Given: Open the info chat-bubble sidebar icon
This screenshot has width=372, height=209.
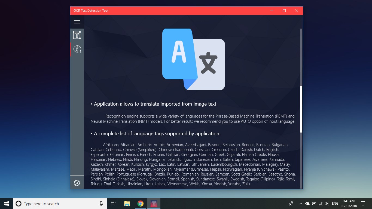Looking at the screenshot, I should click(x=77, y=49).
